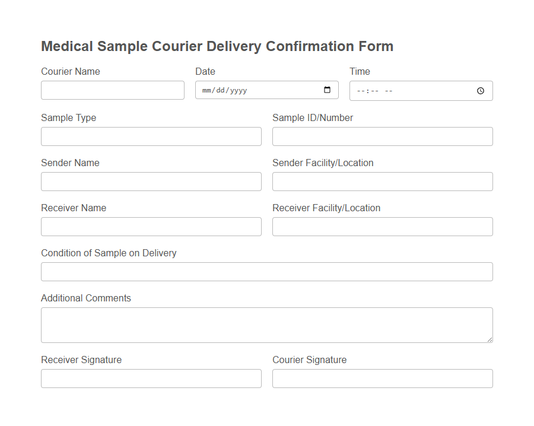Open the date picker calendar icon

click(x=328, y=90)
